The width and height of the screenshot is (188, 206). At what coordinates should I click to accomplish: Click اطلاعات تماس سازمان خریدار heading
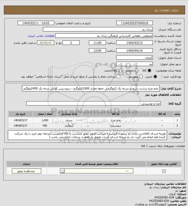tap(165, 184)
